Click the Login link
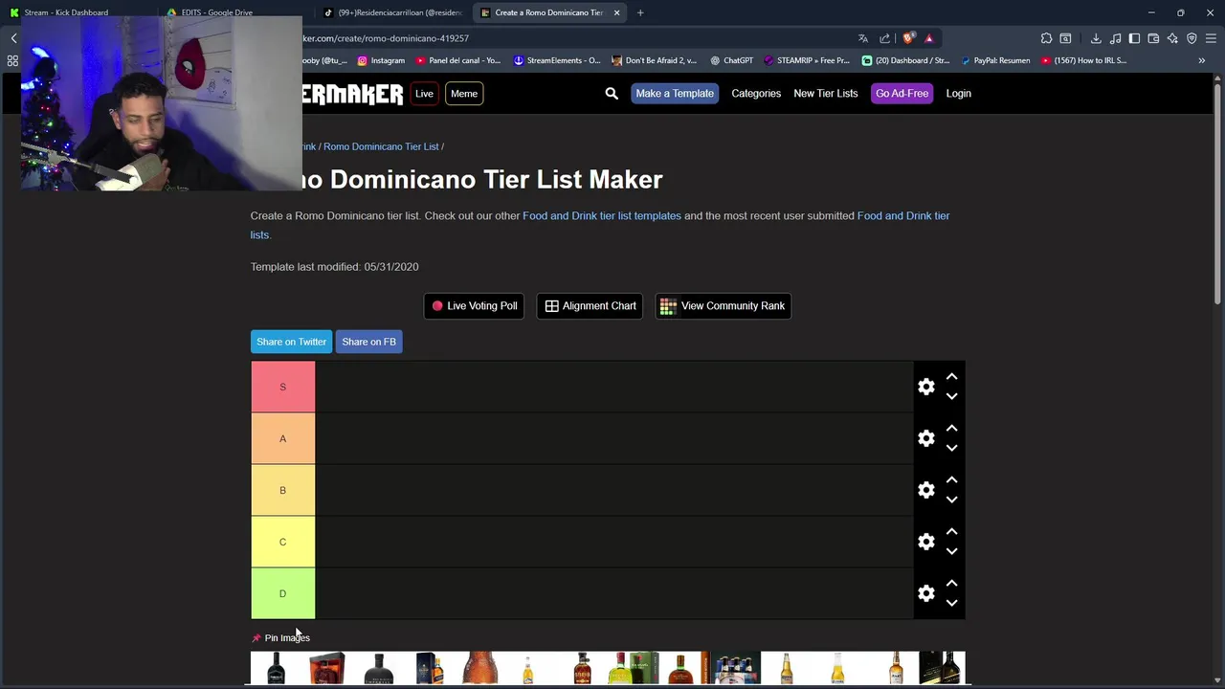 (x=958, y=93)
